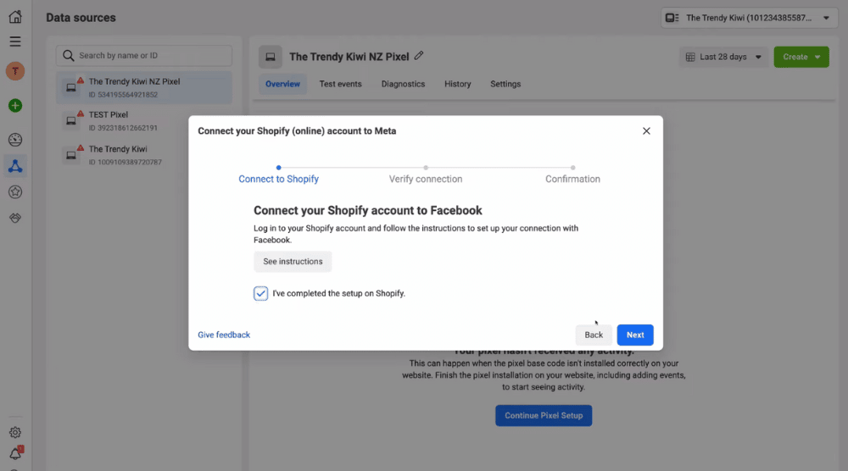
Task: Click calendar icon in Last 28 days
Action: (x=690, y=57)
